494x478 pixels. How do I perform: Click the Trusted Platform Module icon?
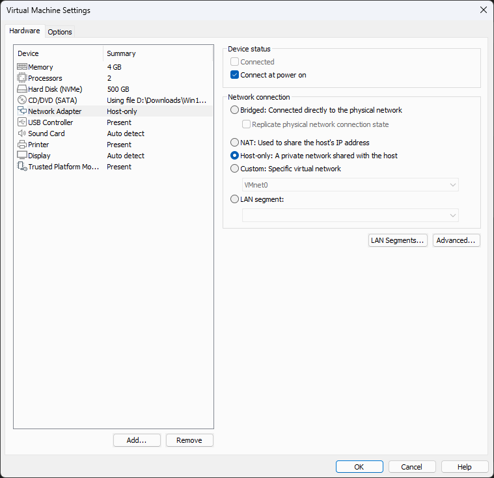[x=21, y=166]
